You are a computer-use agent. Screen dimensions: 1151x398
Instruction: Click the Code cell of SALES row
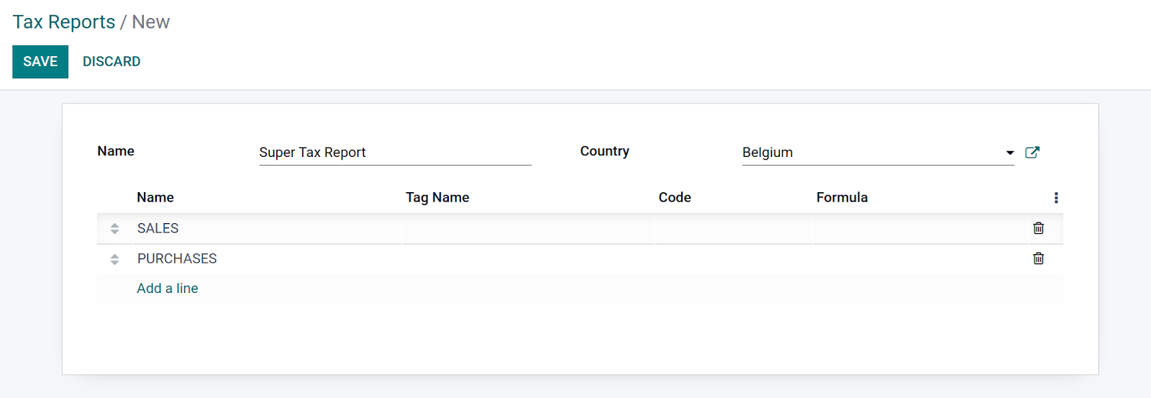click(x=733, y=229)
